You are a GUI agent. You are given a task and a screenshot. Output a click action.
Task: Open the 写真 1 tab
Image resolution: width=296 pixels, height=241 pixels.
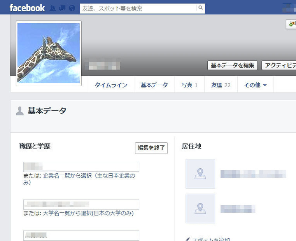pos(189,85)
